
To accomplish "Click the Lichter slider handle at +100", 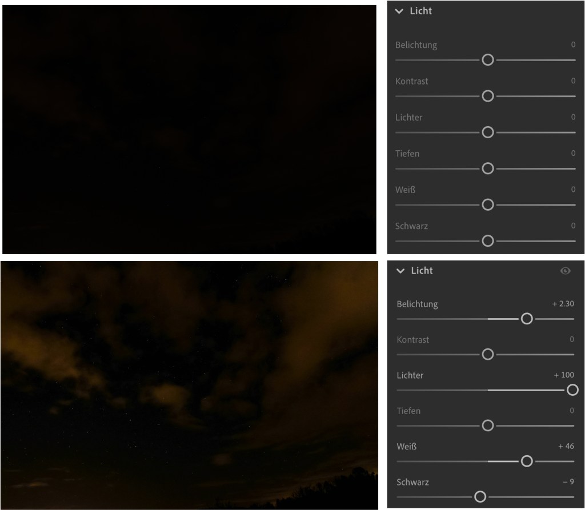I will click(x=572, y=390).
